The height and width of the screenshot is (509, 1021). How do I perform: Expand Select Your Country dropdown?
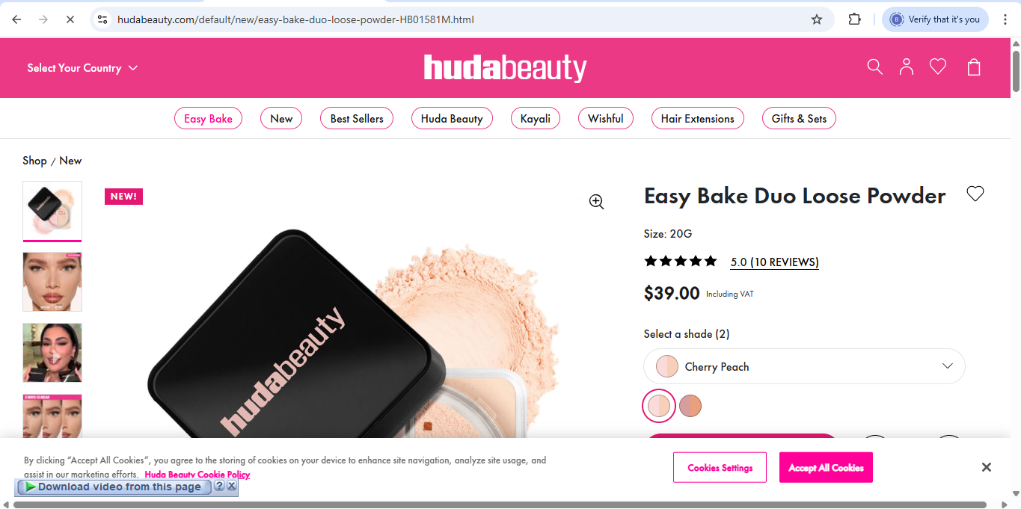(x=82, y=68)
